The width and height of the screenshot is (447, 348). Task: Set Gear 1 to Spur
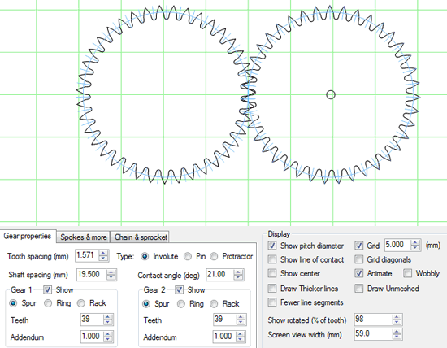coord(13,303)
